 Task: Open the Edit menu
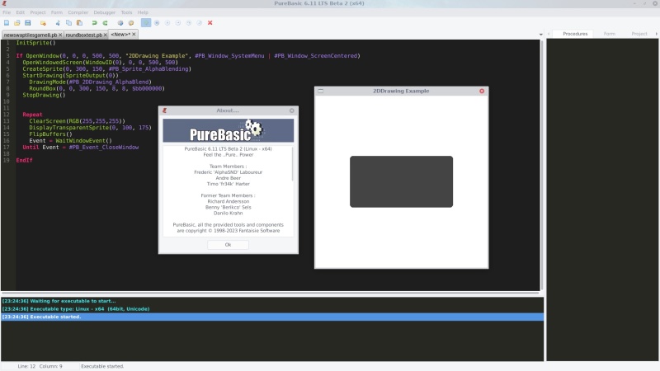[x=20, y=12]
